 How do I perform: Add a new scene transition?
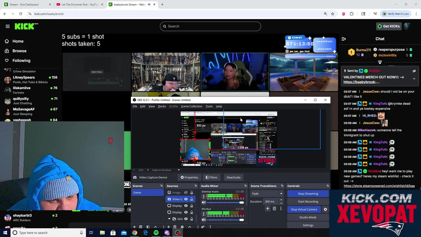click(267, 208)
